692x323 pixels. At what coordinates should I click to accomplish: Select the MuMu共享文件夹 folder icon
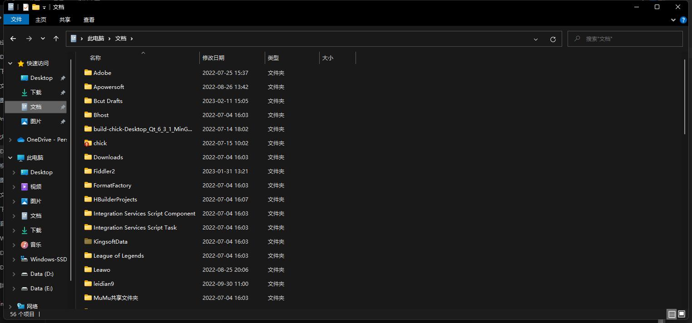[88, 298]
